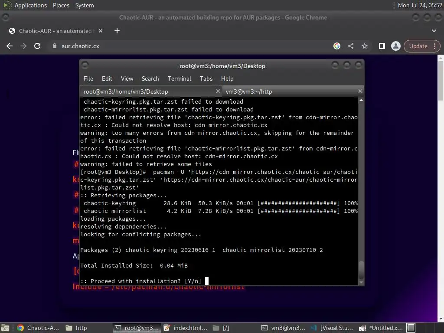The image size is (444, 333).
Task: Open a new Chrome tab
Action: pyautogui.click(x=117, y=31)
